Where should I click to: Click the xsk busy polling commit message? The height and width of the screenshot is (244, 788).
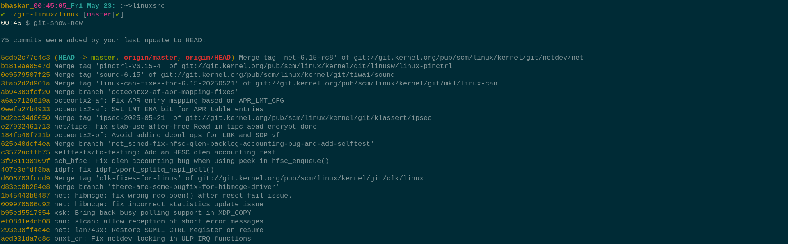point(153,213)
